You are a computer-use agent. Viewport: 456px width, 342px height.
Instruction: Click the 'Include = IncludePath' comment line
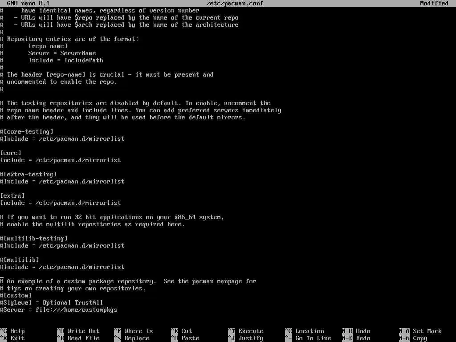click(x=52, y=60)
